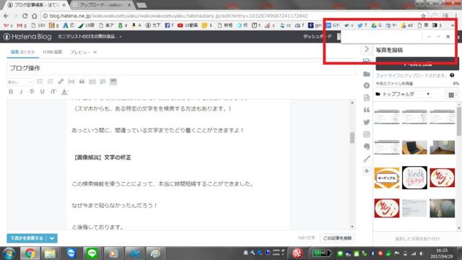Switch to the アップロード browser tab
The image size is (462, 260).
pos(102,5)
